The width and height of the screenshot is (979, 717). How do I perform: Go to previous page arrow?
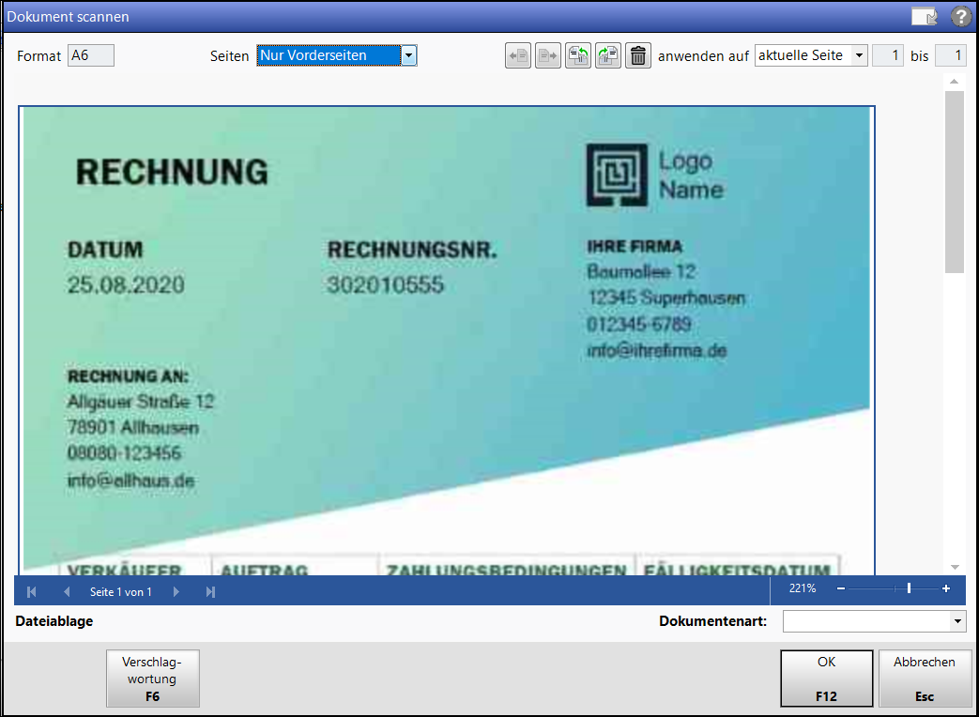pyautogui.click(x=66, y=591)
